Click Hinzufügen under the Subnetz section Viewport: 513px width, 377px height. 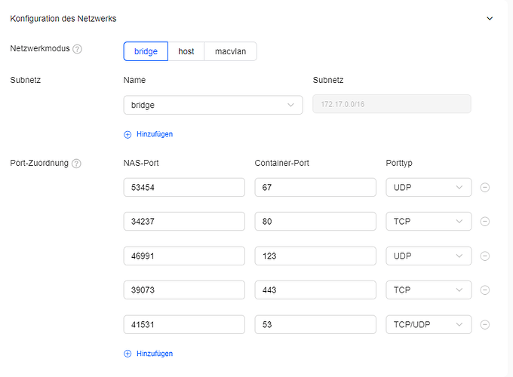pyautogui.click(x=149, y=134)
